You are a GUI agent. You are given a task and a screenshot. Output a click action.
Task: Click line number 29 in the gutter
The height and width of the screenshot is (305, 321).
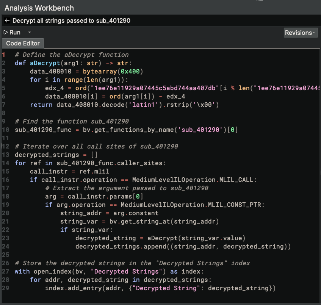coord(6,288)
